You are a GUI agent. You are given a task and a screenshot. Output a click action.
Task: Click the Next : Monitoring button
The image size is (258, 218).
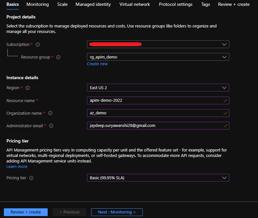pos(117,212)
